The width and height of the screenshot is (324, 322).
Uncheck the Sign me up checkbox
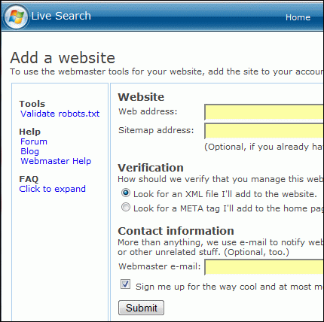125,284
